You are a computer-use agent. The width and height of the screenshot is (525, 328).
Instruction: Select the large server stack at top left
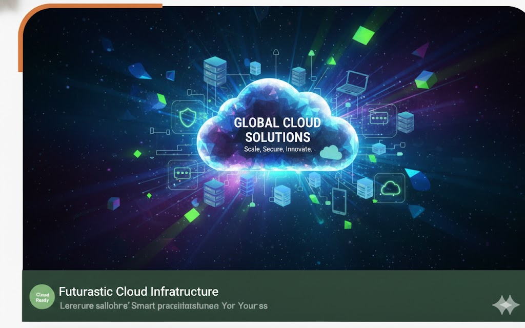[214, 71]
